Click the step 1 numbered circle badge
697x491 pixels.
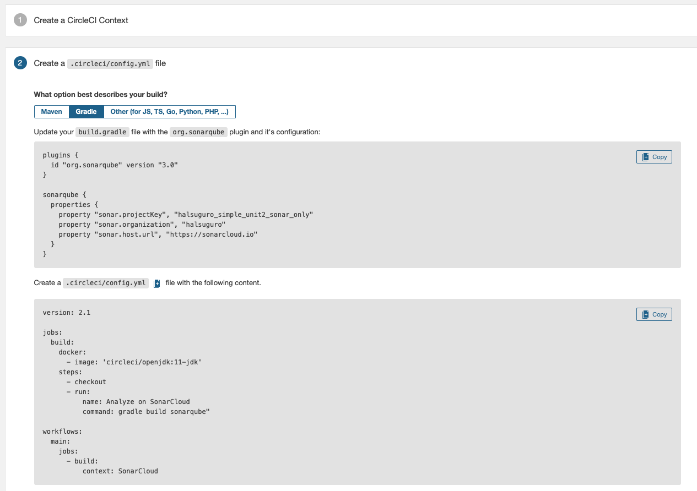[20, 20]
